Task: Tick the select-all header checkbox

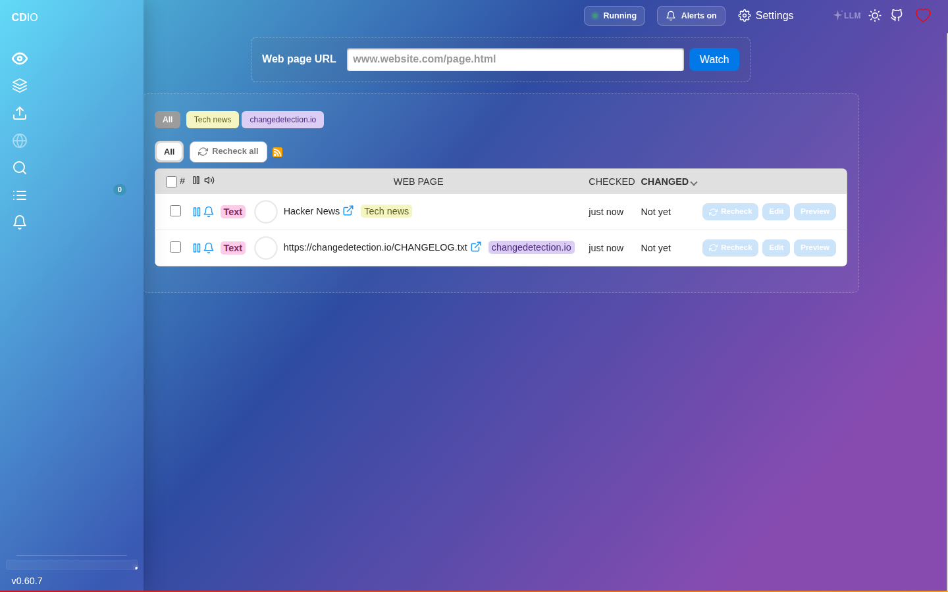Action: point(171,182)
